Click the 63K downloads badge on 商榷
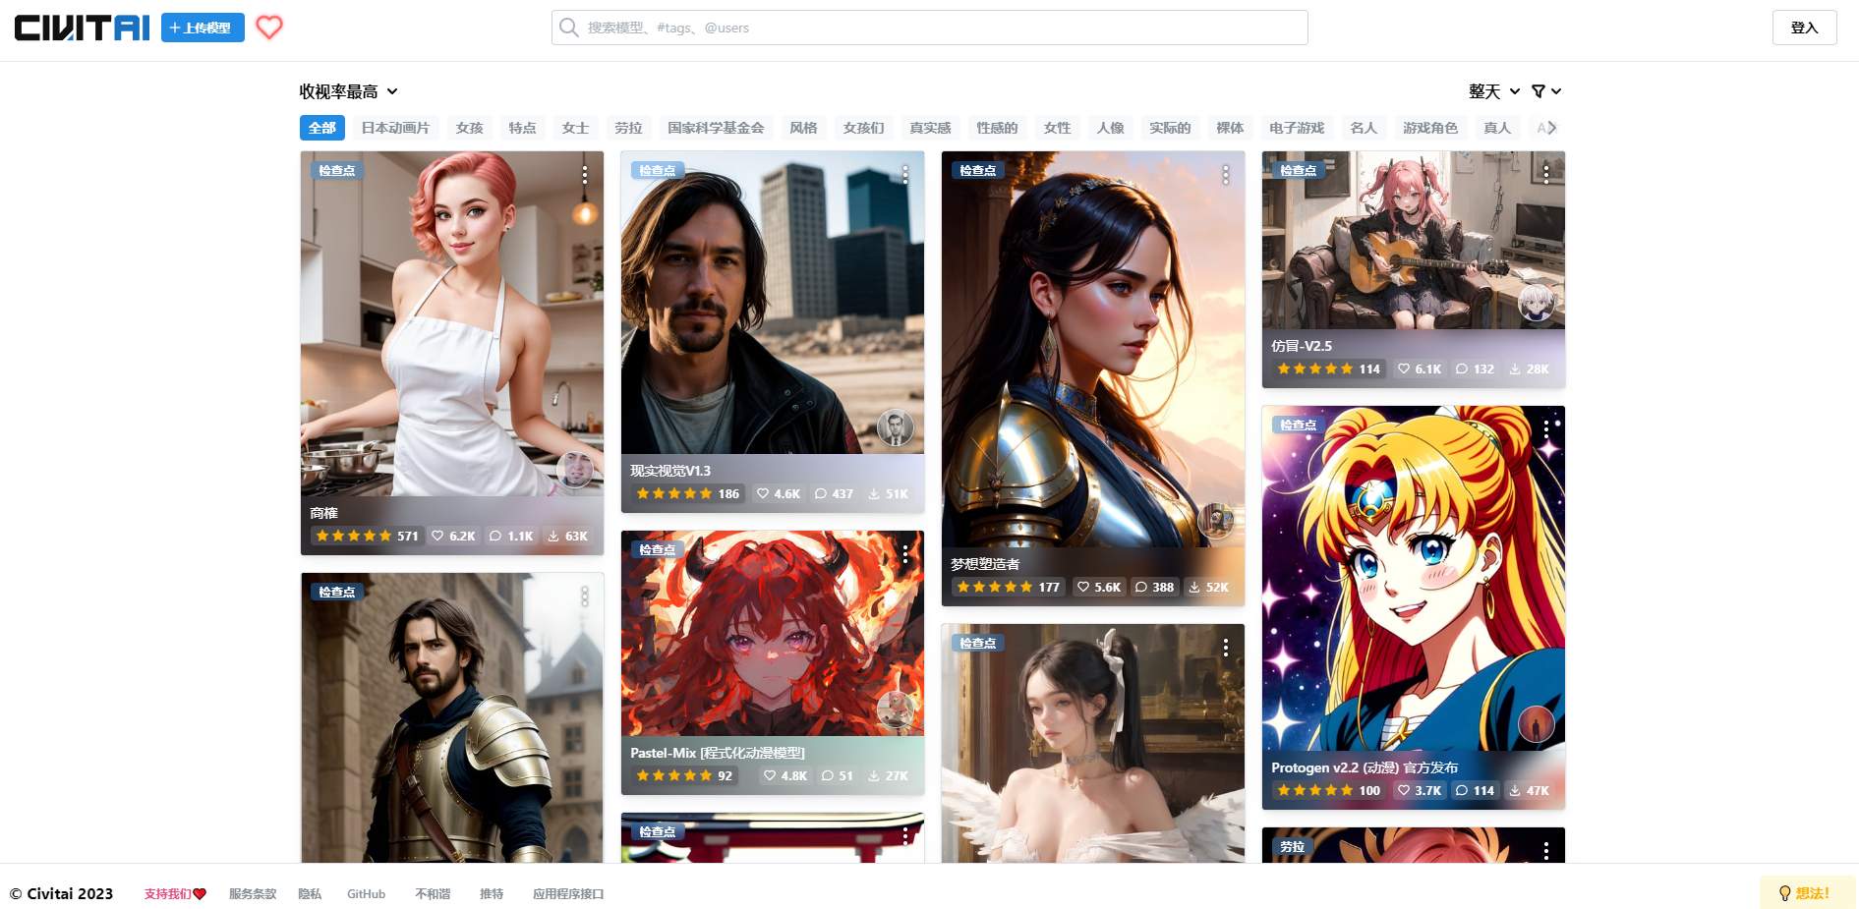The image size is (1859, 909). tap(567, 536)
